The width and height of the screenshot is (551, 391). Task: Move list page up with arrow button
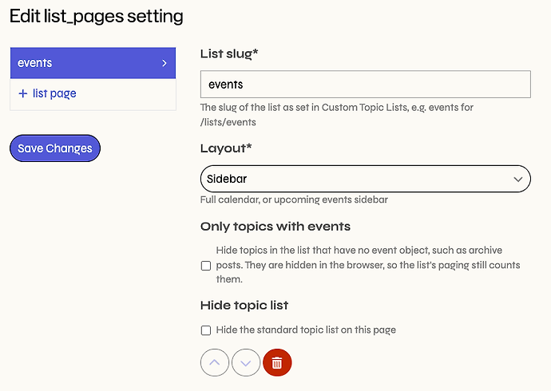coord(215,362)
